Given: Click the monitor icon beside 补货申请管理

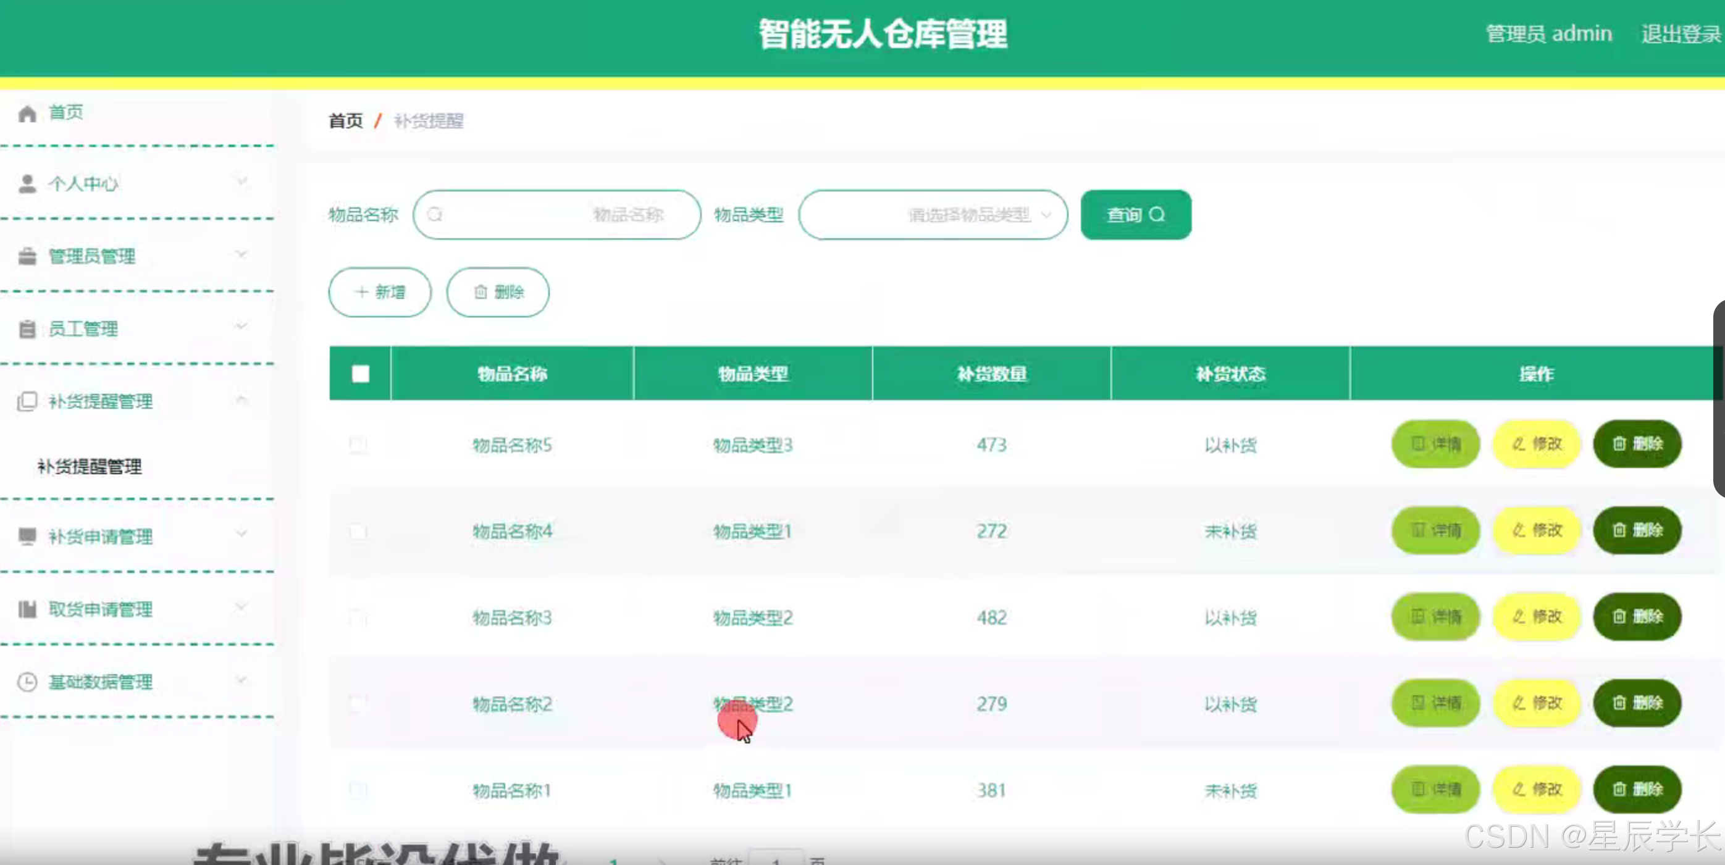Looking at the screenshot, I should [27, 535].
